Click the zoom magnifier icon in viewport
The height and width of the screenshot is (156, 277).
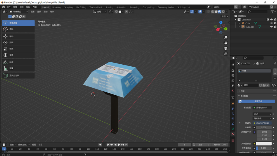pyautogui.click(x=226, y=38)
